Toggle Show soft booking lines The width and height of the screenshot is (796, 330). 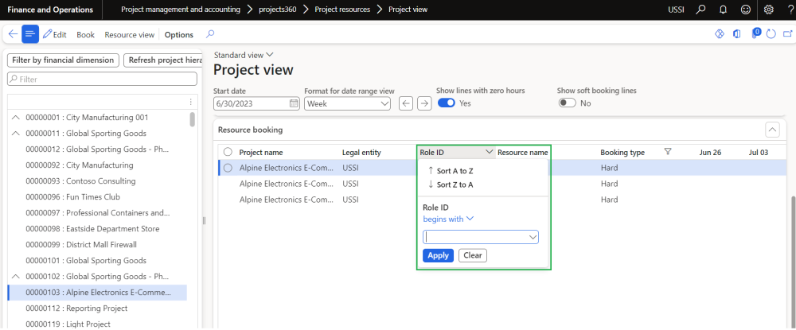click(567, 103)
